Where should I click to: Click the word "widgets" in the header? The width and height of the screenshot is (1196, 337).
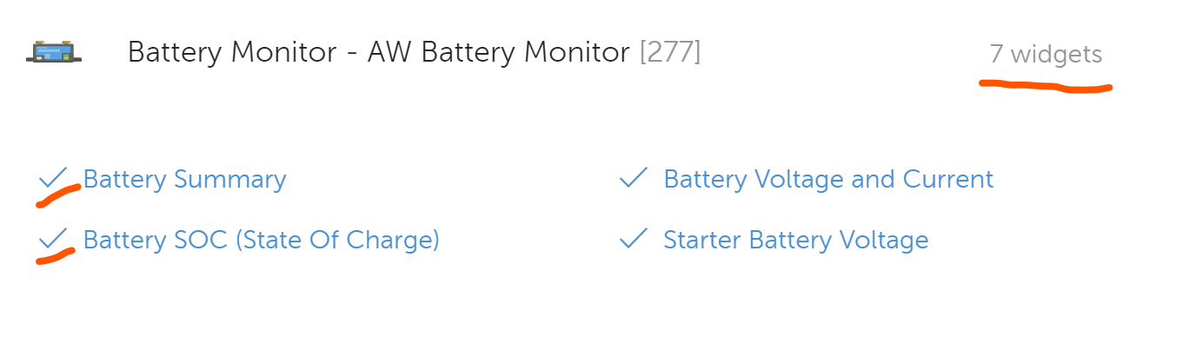pyautogui.click(x=1056, y=54)
